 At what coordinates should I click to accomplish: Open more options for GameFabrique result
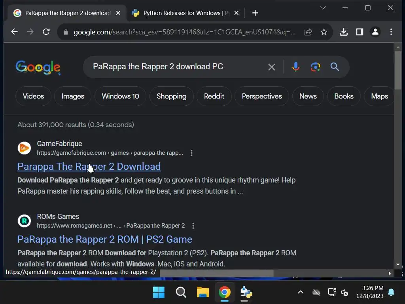tap(191, 153)
